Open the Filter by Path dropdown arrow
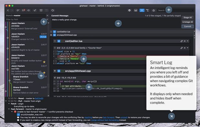Image resolution: width=200 pixels, height=127 pixels. pyautogui.click(x=48, y=19)
